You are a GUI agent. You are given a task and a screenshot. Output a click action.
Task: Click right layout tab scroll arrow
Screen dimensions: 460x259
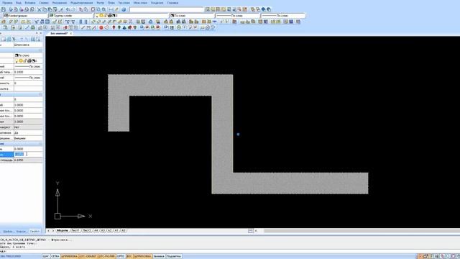point(52,231)
